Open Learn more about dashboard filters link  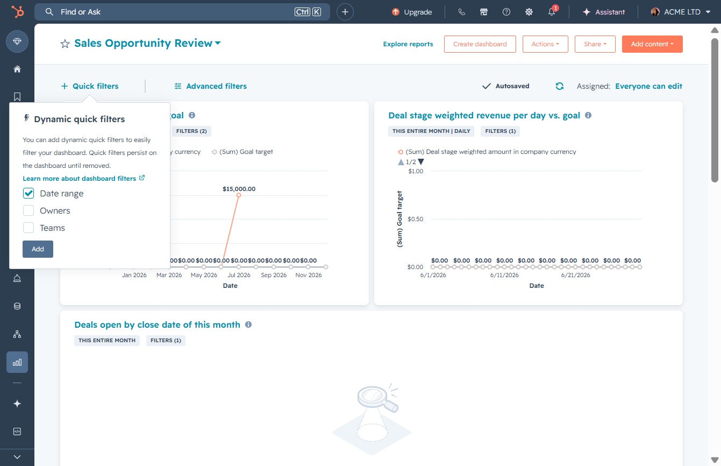pyautogui.click(x=79, y=178)
